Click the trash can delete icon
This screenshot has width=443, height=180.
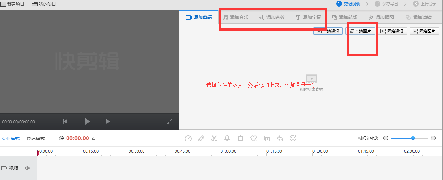241,138
